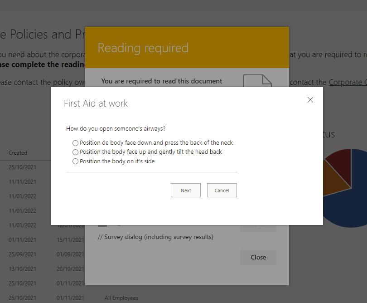This screenshot has height=303, width=367.
Task: Click the Close button in Reading required panel
Action: coord(258,257)
